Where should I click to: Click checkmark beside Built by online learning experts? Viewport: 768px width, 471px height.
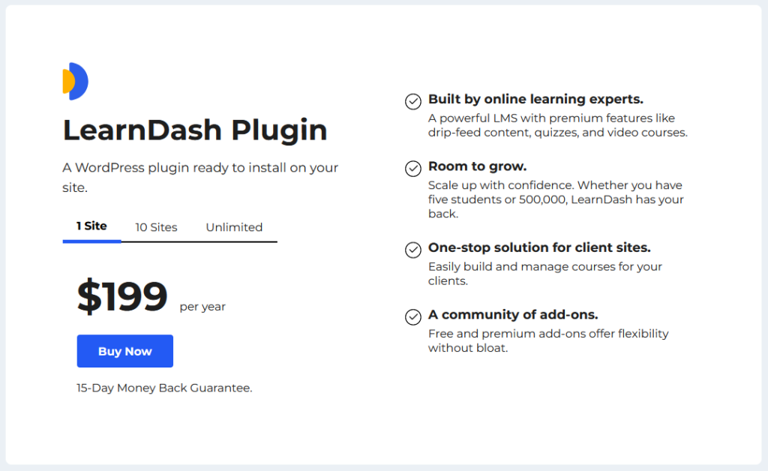412,101
